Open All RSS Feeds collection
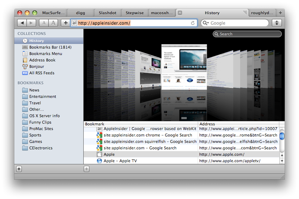 click(49, 73)
